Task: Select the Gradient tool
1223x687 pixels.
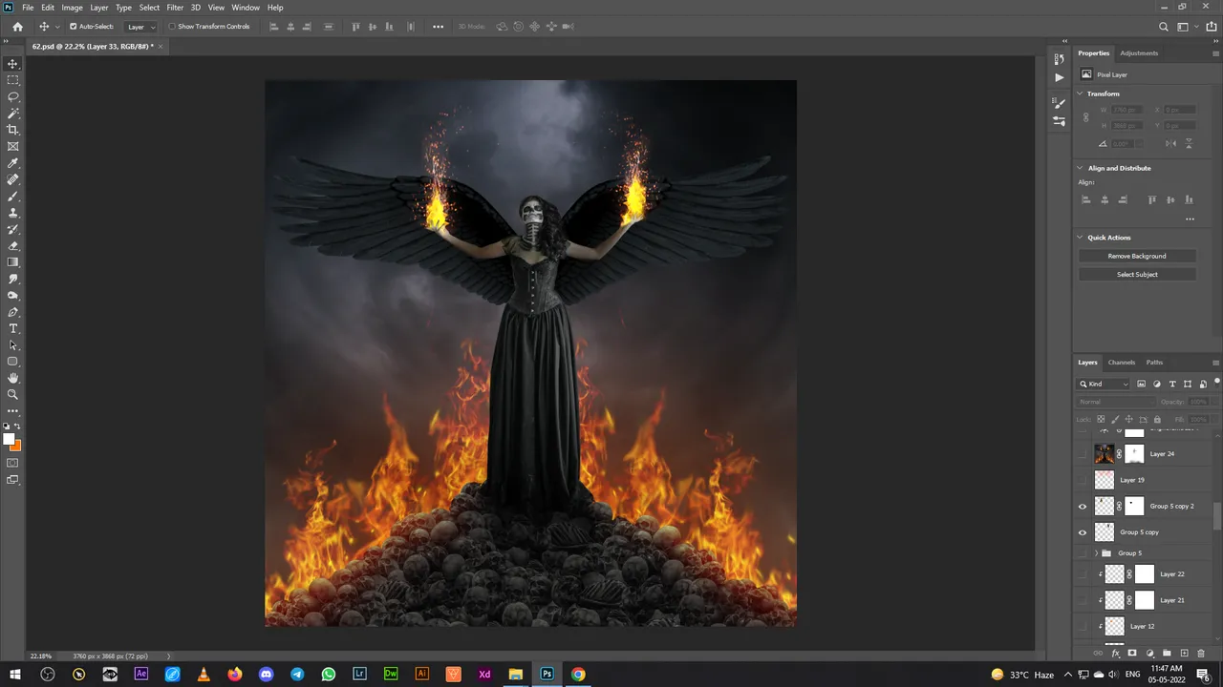Action: pyautogui.click(x=12, y=262)
